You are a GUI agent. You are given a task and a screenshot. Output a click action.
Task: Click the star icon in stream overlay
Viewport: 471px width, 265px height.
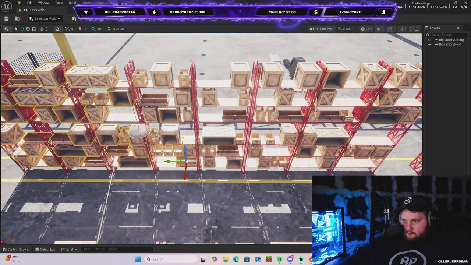click(86, 12)
